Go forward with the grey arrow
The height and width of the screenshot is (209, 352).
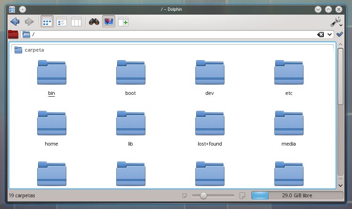29,22
